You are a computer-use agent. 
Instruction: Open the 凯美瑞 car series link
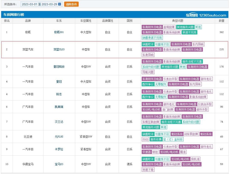(x=59, y=107)
